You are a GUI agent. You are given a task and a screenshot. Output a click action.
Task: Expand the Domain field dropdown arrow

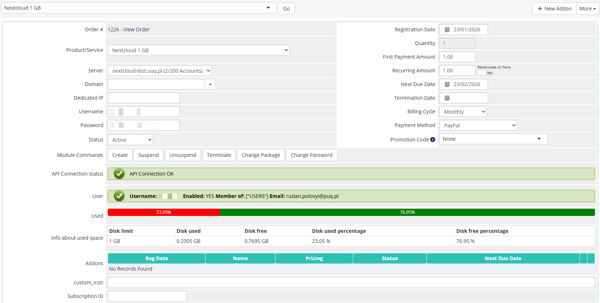pos(210,85)
